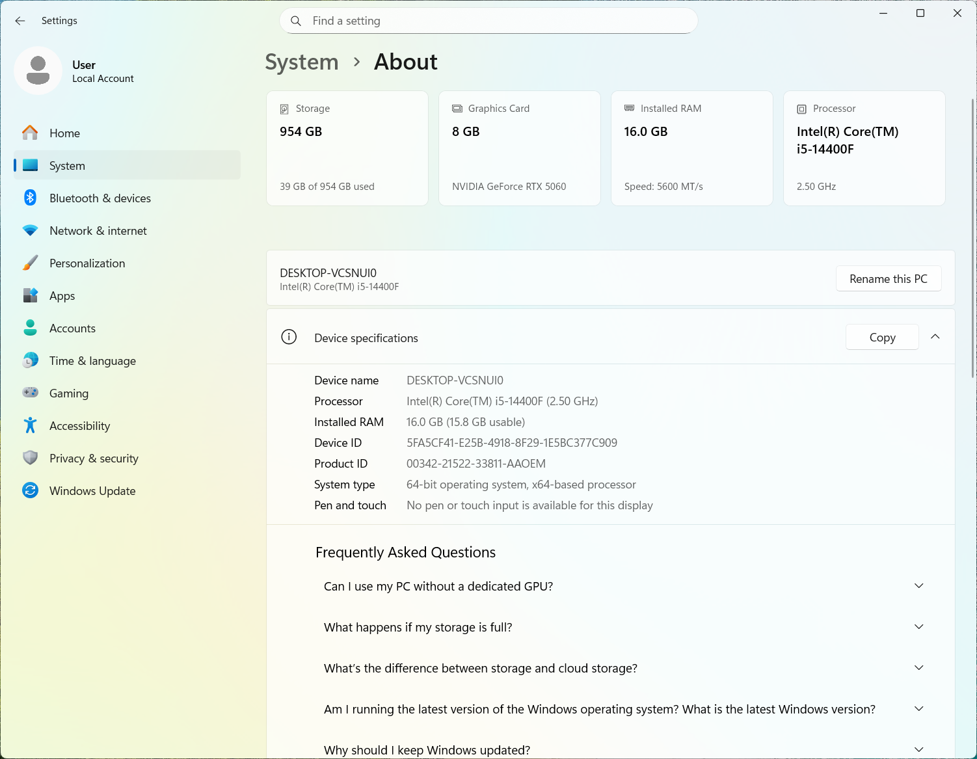Click the System breadcrumb link
977x759 pixels.
(x=302, y=62)
